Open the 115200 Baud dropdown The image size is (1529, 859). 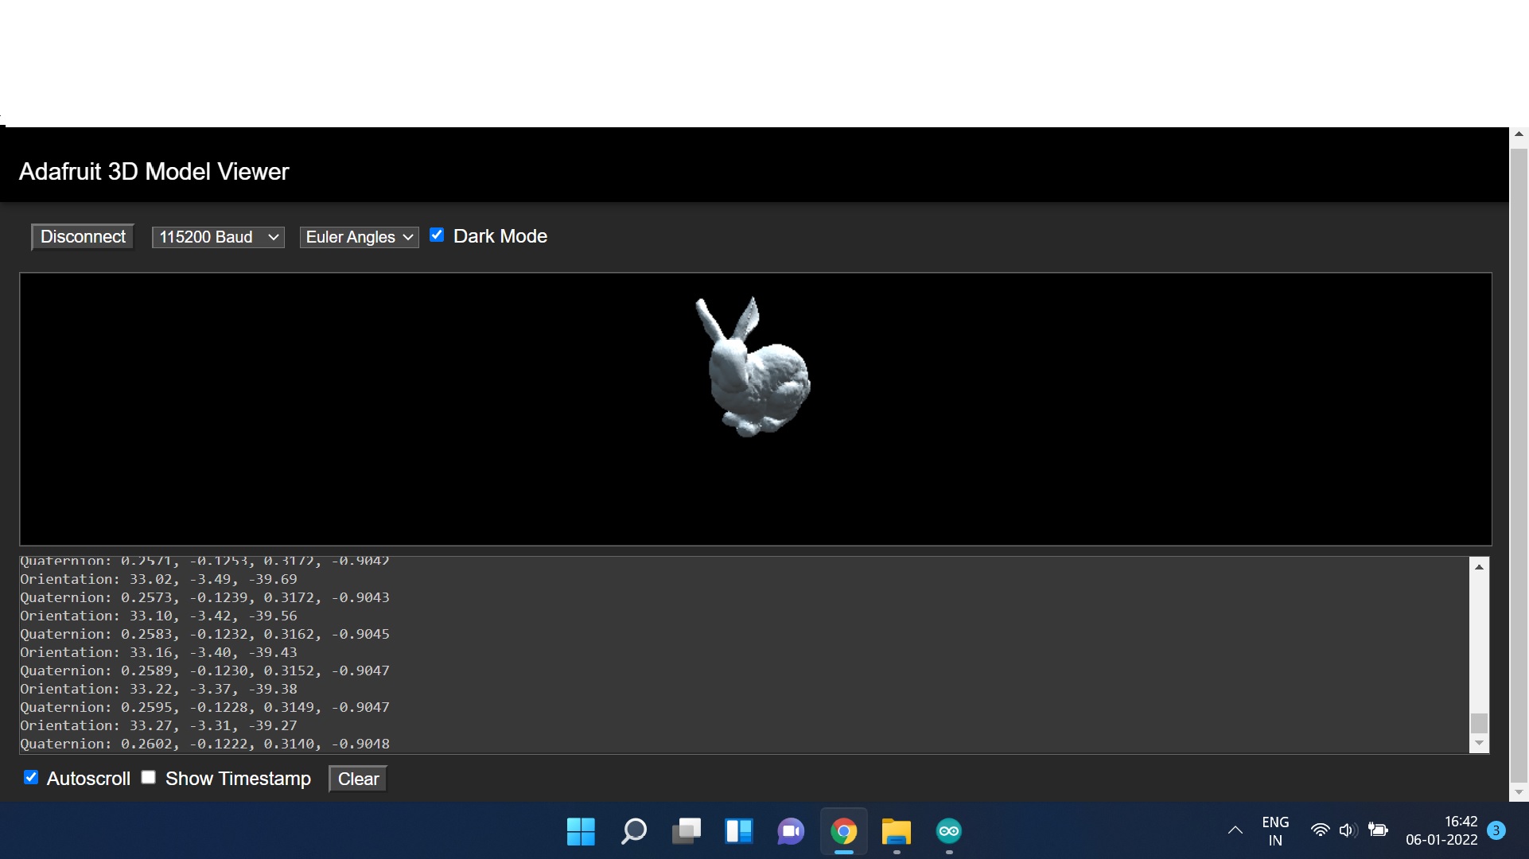(218, 237)
